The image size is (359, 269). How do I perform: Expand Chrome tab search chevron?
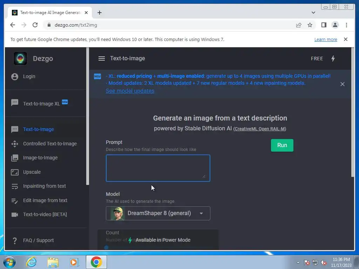(313, 13)
